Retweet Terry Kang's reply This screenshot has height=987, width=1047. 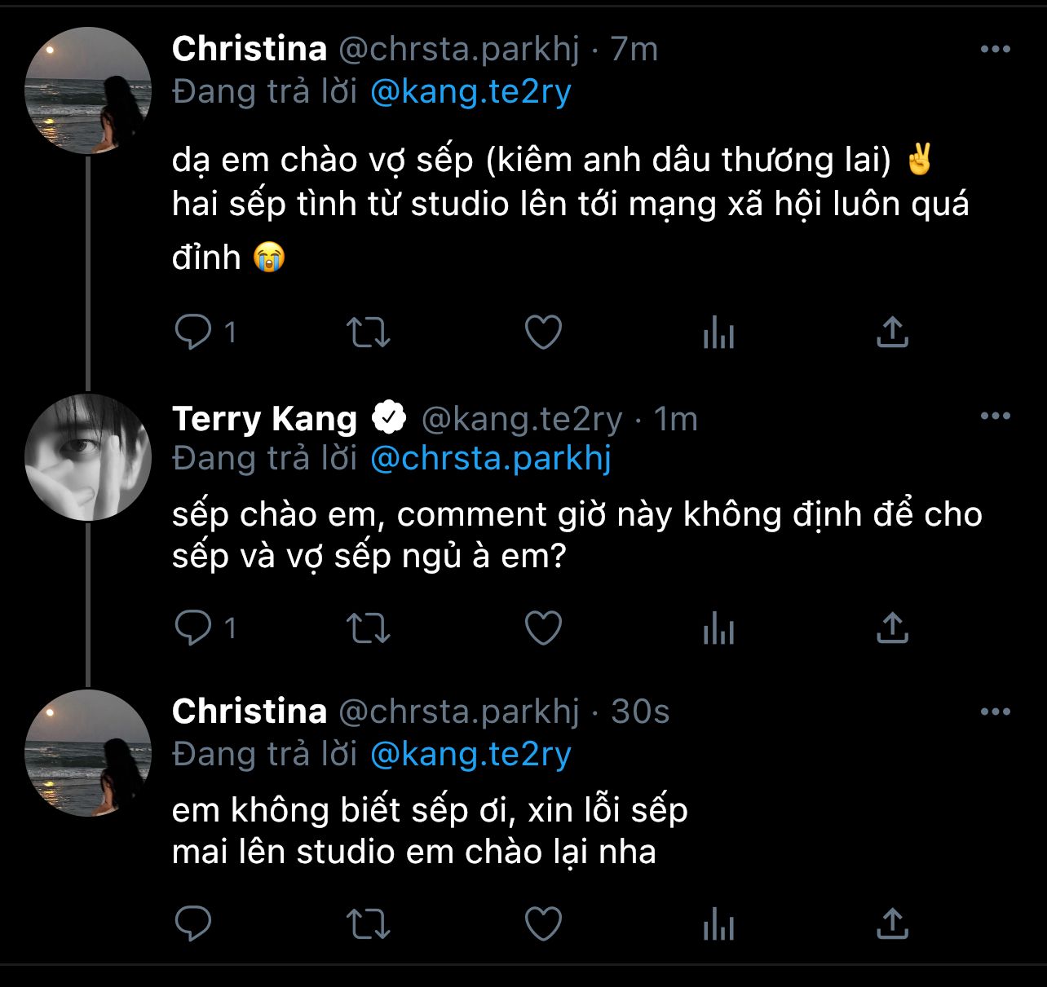[369, 628]
